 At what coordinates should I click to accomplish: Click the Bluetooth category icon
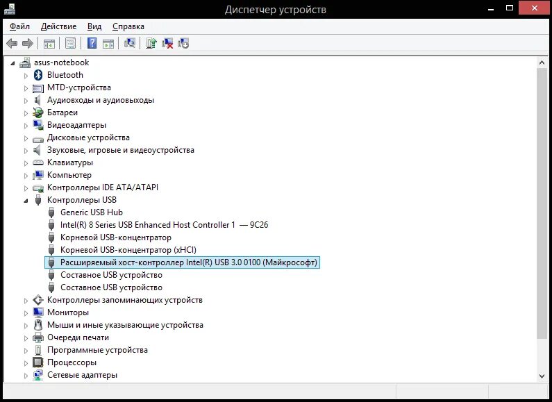coord(38,75)
